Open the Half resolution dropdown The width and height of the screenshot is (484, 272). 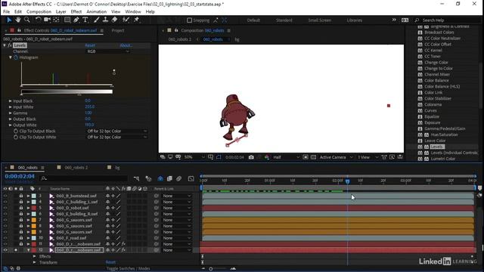(286, 157)
